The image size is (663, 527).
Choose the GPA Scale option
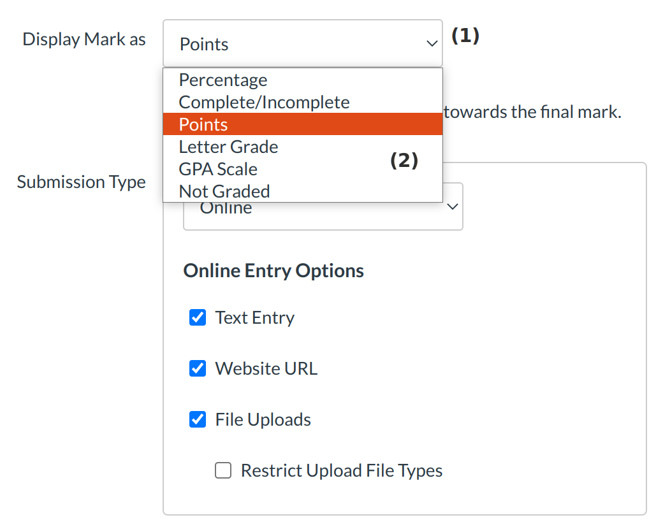pos(218,170)
